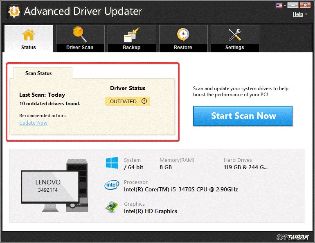
Task: Expand the Help dropdown arrow
Action: pyautogui.click(x=306, y=14)
